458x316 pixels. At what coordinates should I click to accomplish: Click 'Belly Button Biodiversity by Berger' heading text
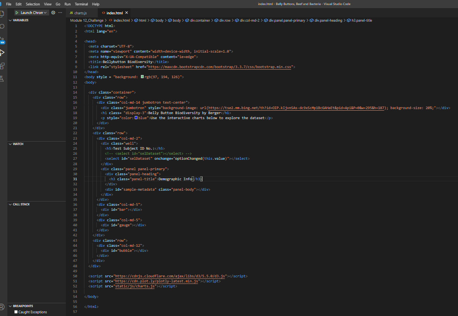(184, 113)
